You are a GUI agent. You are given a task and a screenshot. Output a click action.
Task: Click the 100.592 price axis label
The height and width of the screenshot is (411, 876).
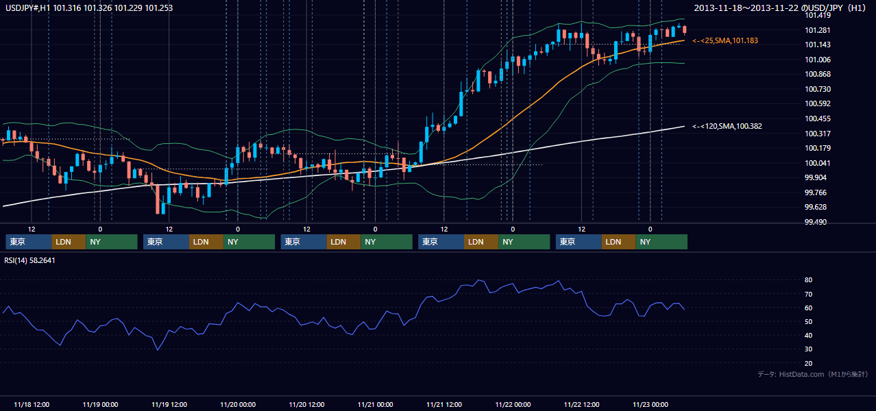pos(817,103)
